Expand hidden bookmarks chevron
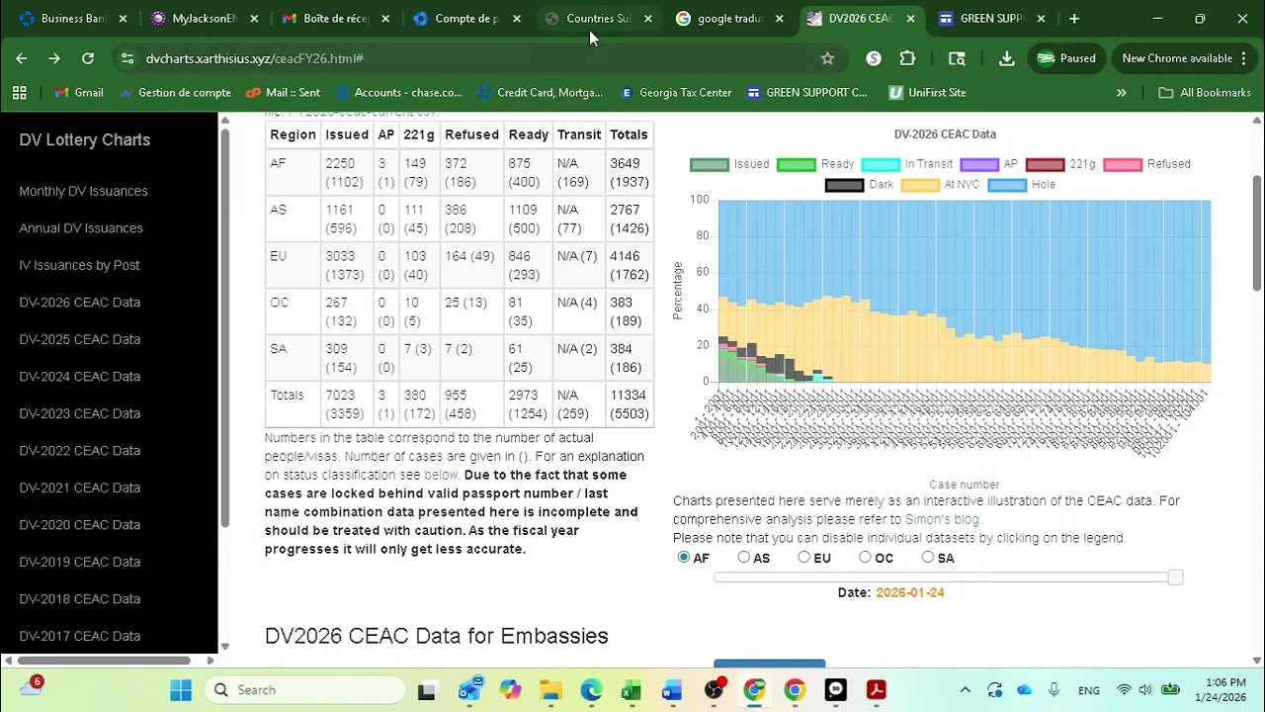This screenshot has width=1265, height=712. [x=1121, y=93]
